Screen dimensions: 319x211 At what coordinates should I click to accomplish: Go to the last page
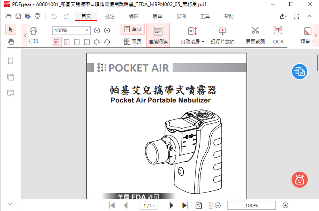[186, 205]
